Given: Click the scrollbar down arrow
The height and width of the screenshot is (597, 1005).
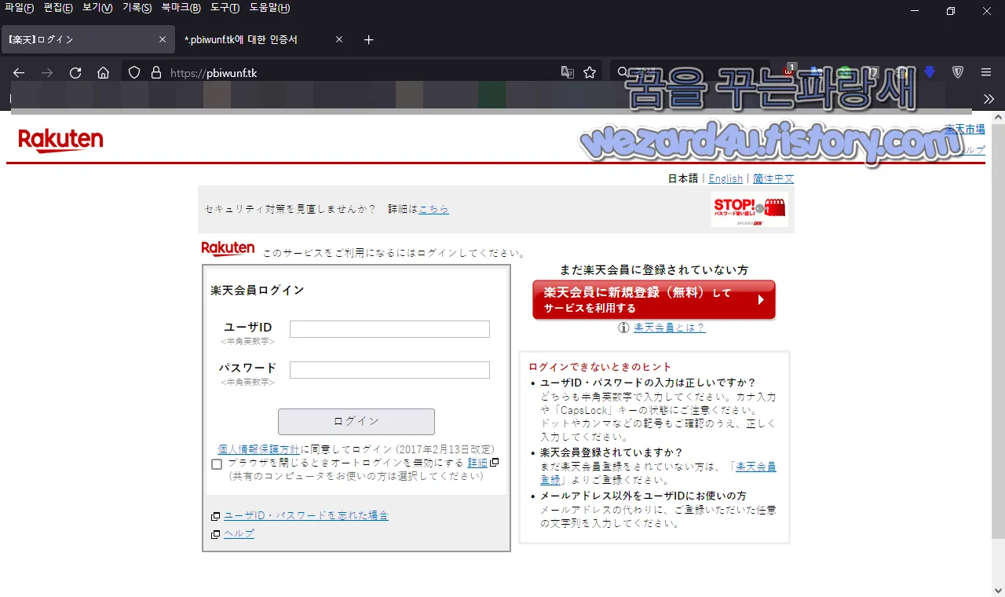Looking at the screenshot, I should (998, 589).
